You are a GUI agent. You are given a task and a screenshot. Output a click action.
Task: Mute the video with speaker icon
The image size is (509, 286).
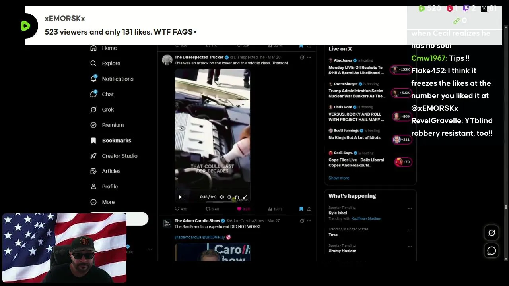point(221,197)
